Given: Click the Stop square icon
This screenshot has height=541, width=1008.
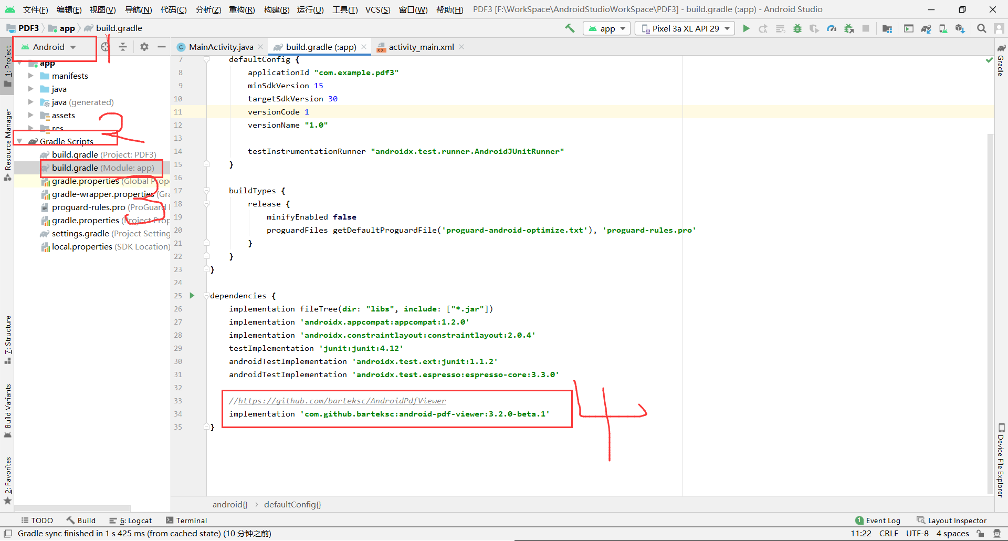Looking at the screenshot, I should point(866,28).
